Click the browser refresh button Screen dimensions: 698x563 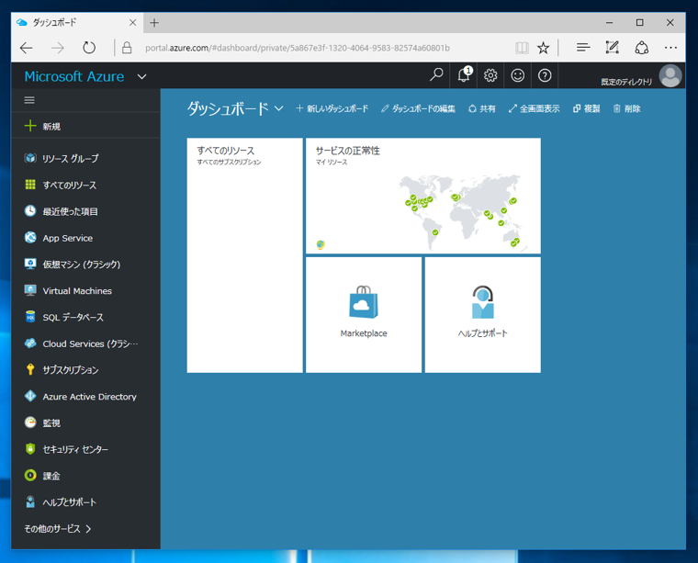(89, 48)
